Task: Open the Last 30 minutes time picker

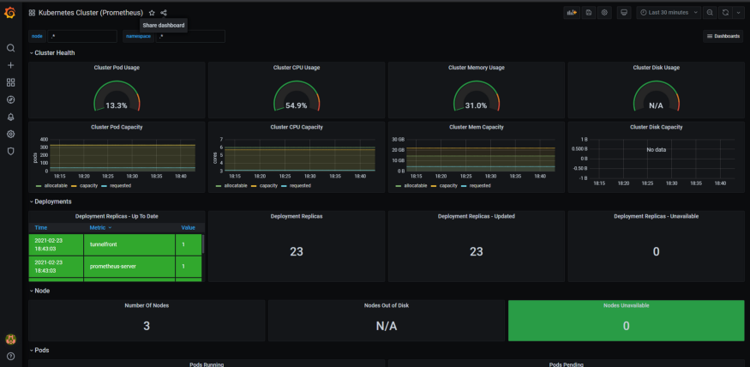Action: [669, 13]
